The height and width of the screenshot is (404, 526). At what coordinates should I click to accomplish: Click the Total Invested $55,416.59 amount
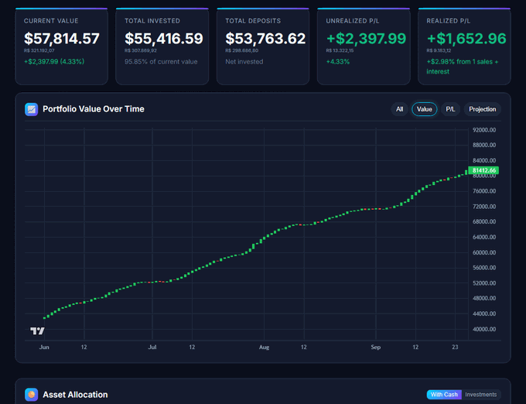164,39
